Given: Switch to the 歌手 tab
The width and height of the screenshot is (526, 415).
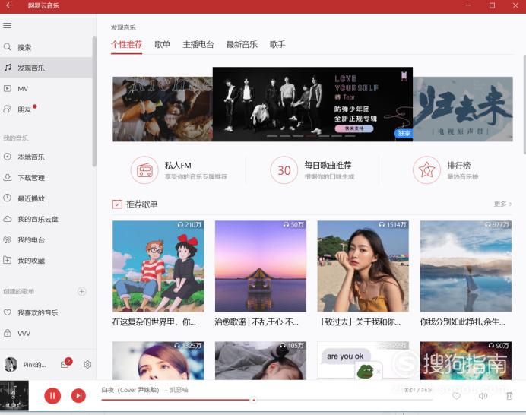Looking at the screenshot, I should pos(277,45).
